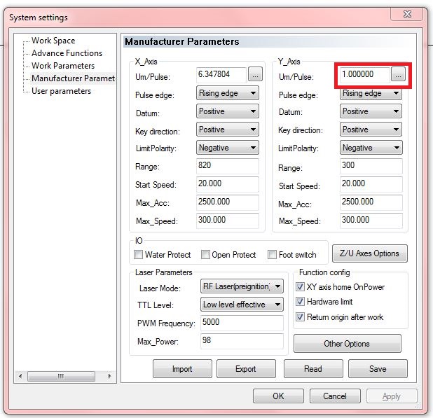Expand the Laser Mode dropdown

coord(242,286)
